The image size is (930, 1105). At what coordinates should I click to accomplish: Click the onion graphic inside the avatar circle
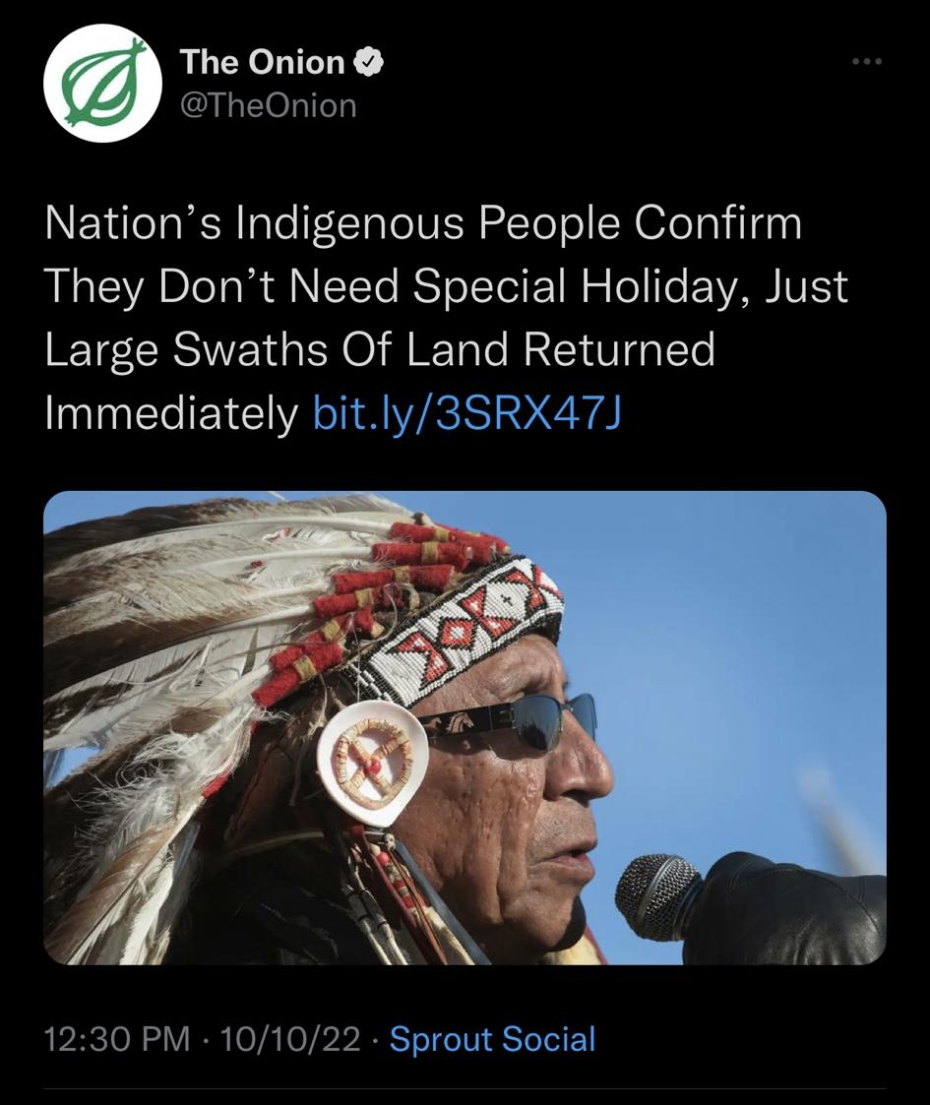pyautogui.click(x=102, y=83)
